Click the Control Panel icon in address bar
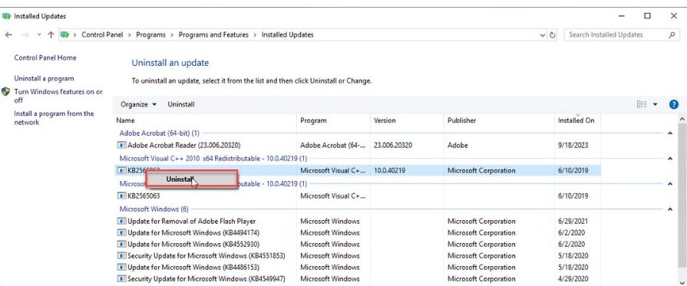The width and height of the screenshot is (687, 286). [x=65, y=35]
